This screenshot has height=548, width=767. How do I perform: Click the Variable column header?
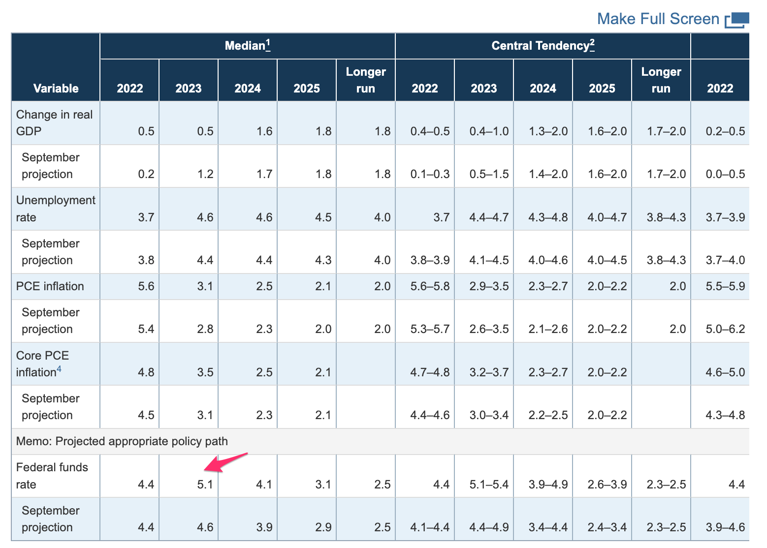[56, 88]
